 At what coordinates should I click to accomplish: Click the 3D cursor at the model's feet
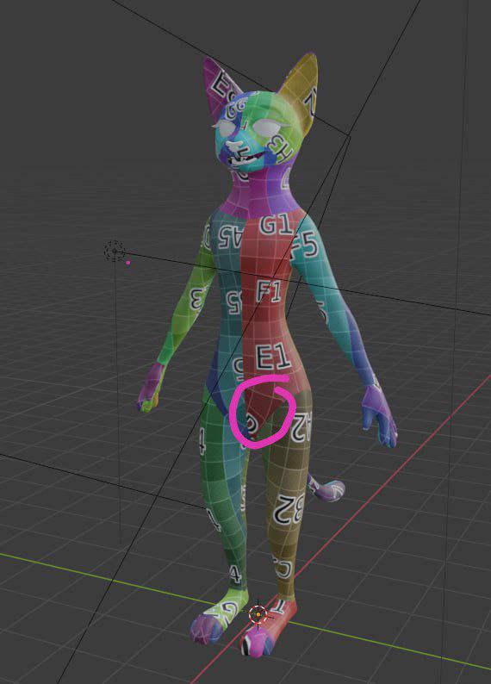(258, 614)
